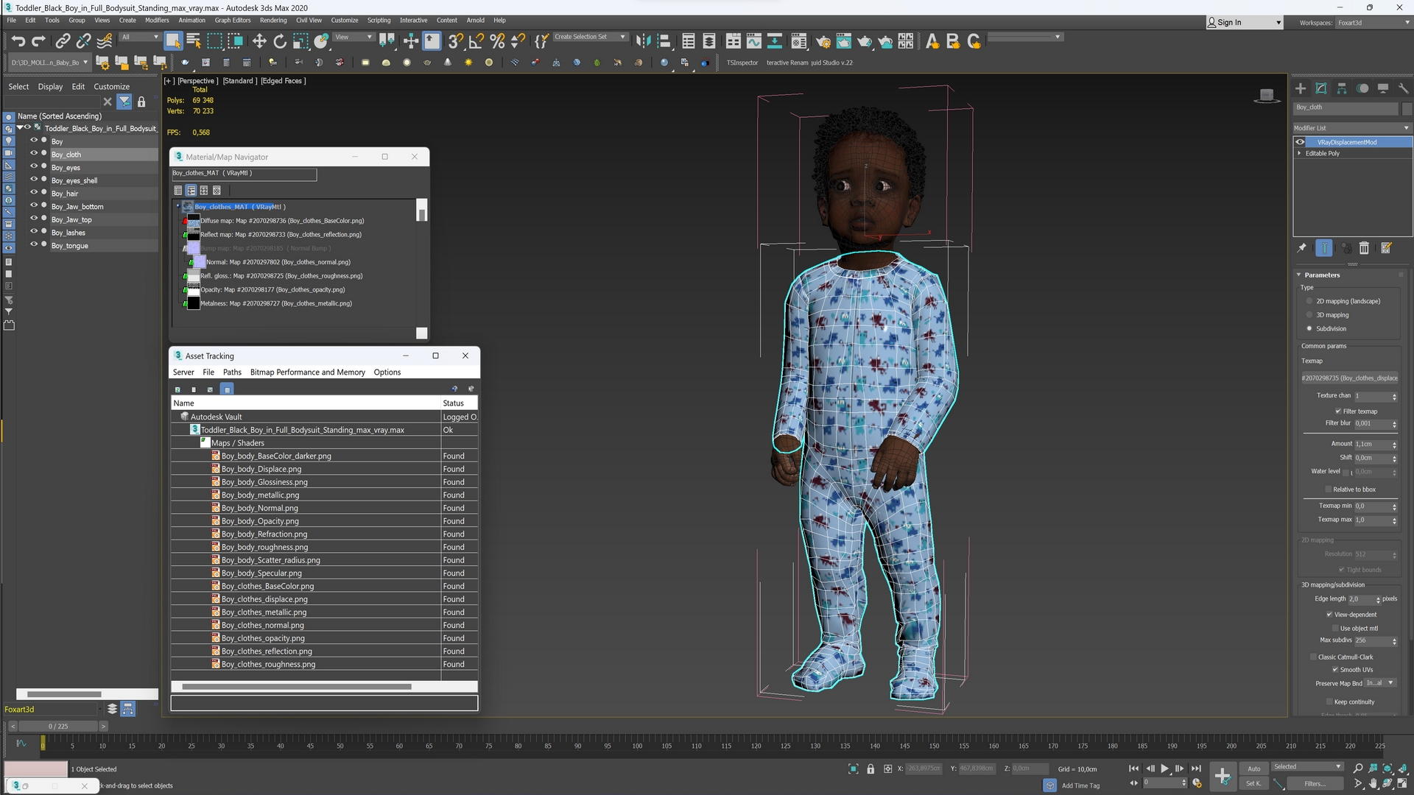Open the Curve Editor from toolbar

[753, 41]
